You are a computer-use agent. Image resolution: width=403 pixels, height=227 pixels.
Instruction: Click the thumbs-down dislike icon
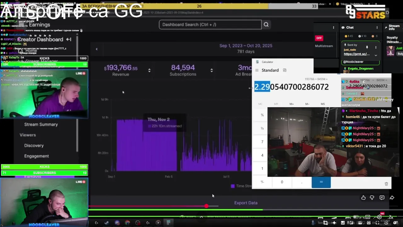coord(372,198)
